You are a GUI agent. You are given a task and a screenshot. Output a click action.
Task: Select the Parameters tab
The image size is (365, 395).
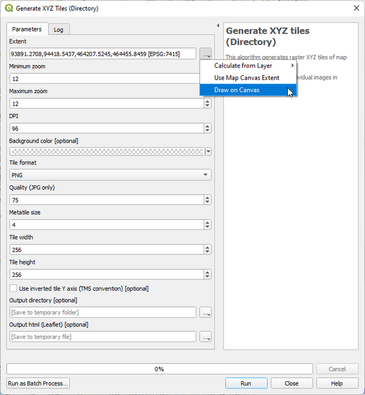coord(26,29)
